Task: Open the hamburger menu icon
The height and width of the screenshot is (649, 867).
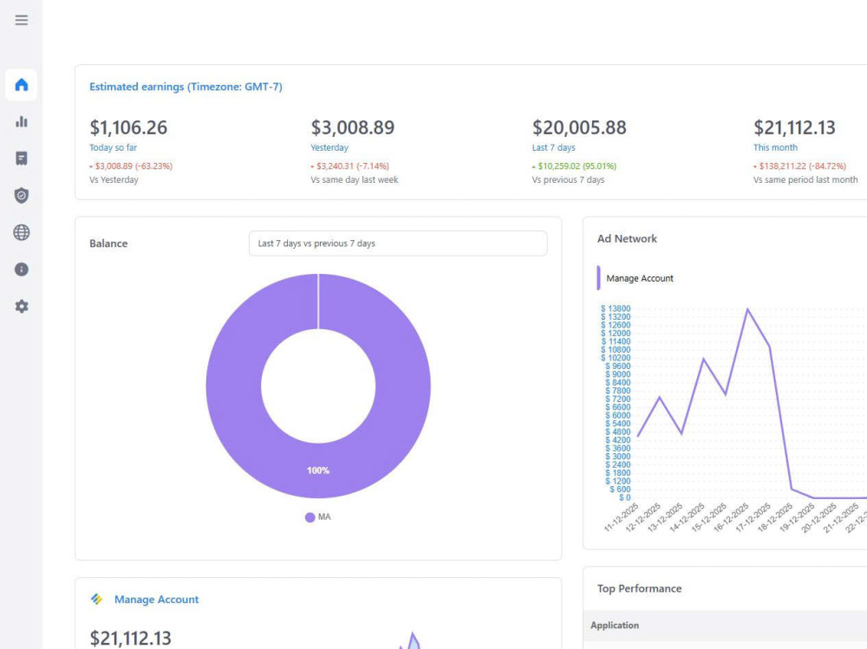Action: (x=22, y=21)
